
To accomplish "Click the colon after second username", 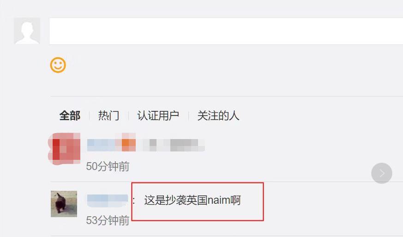I will coord(134,201).
